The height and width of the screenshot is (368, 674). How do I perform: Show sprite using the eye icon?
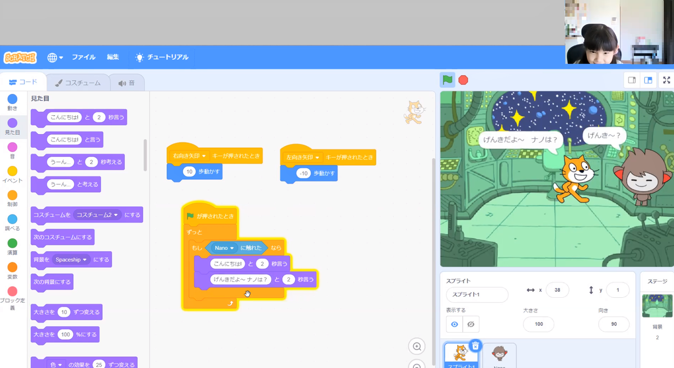click(x=454, y=324)
